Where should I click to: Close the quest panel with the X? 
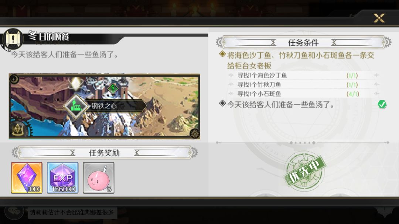tap(379, 18)
